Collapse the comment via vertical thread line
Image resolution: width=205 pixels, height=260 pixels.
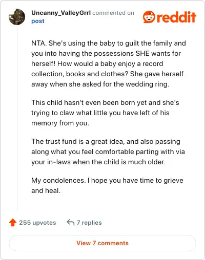[x=17, y=118]
